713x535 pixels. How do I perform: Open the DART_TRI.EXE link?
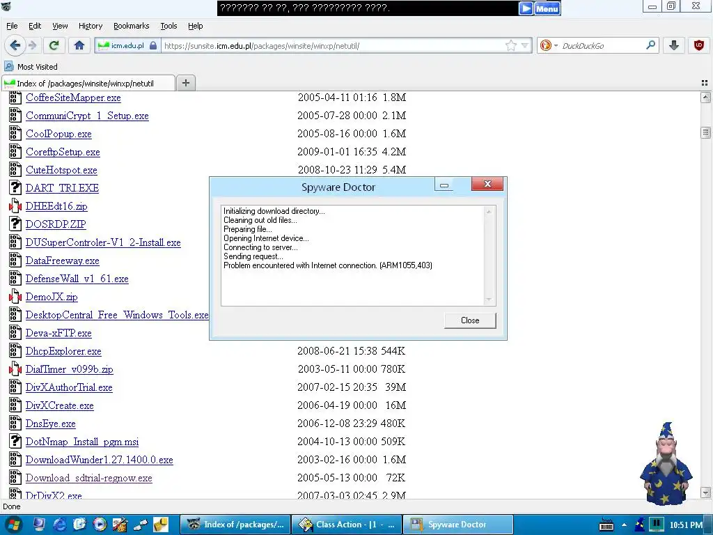62,188
